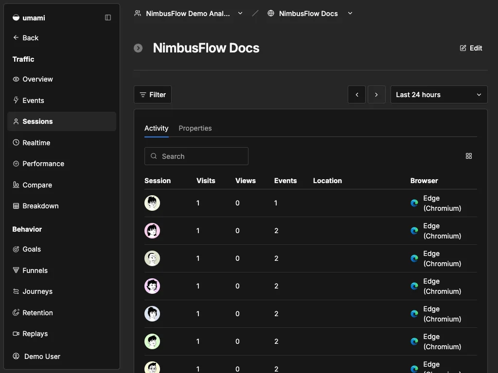Collapse the sidebar panel icon
This screenshot has height=373, width=498.
pyautogui.click(x=108, y=17)
